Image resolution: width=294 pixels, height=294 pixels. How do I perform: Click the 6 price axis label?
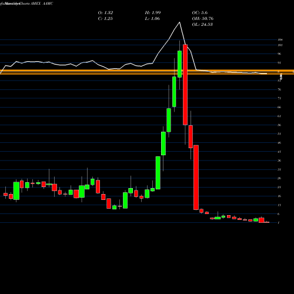279,214
